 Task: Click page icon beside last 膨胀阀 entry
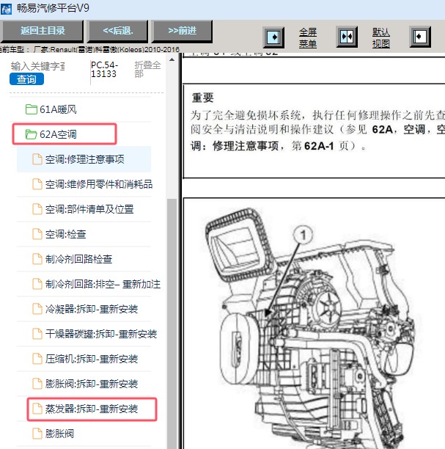(x=37, y=434)
